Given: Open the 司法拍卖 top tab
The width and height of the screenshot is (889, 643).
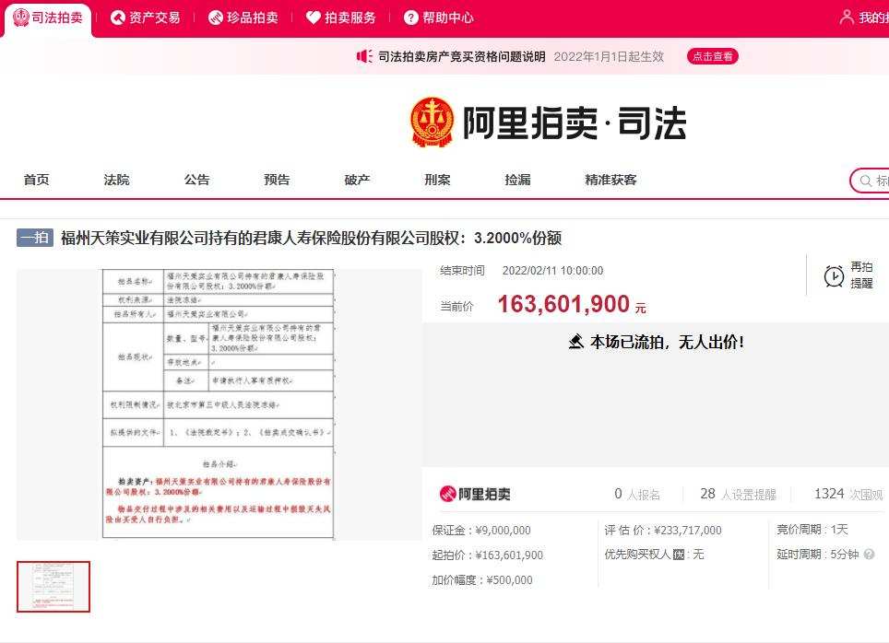Looking at the screenshot, I should (48, 18).
